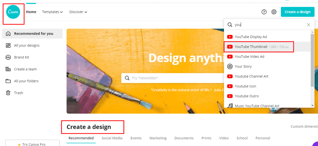Screen dimensions: 318x146
Task: Open All your folders
Action: [26, 81]
